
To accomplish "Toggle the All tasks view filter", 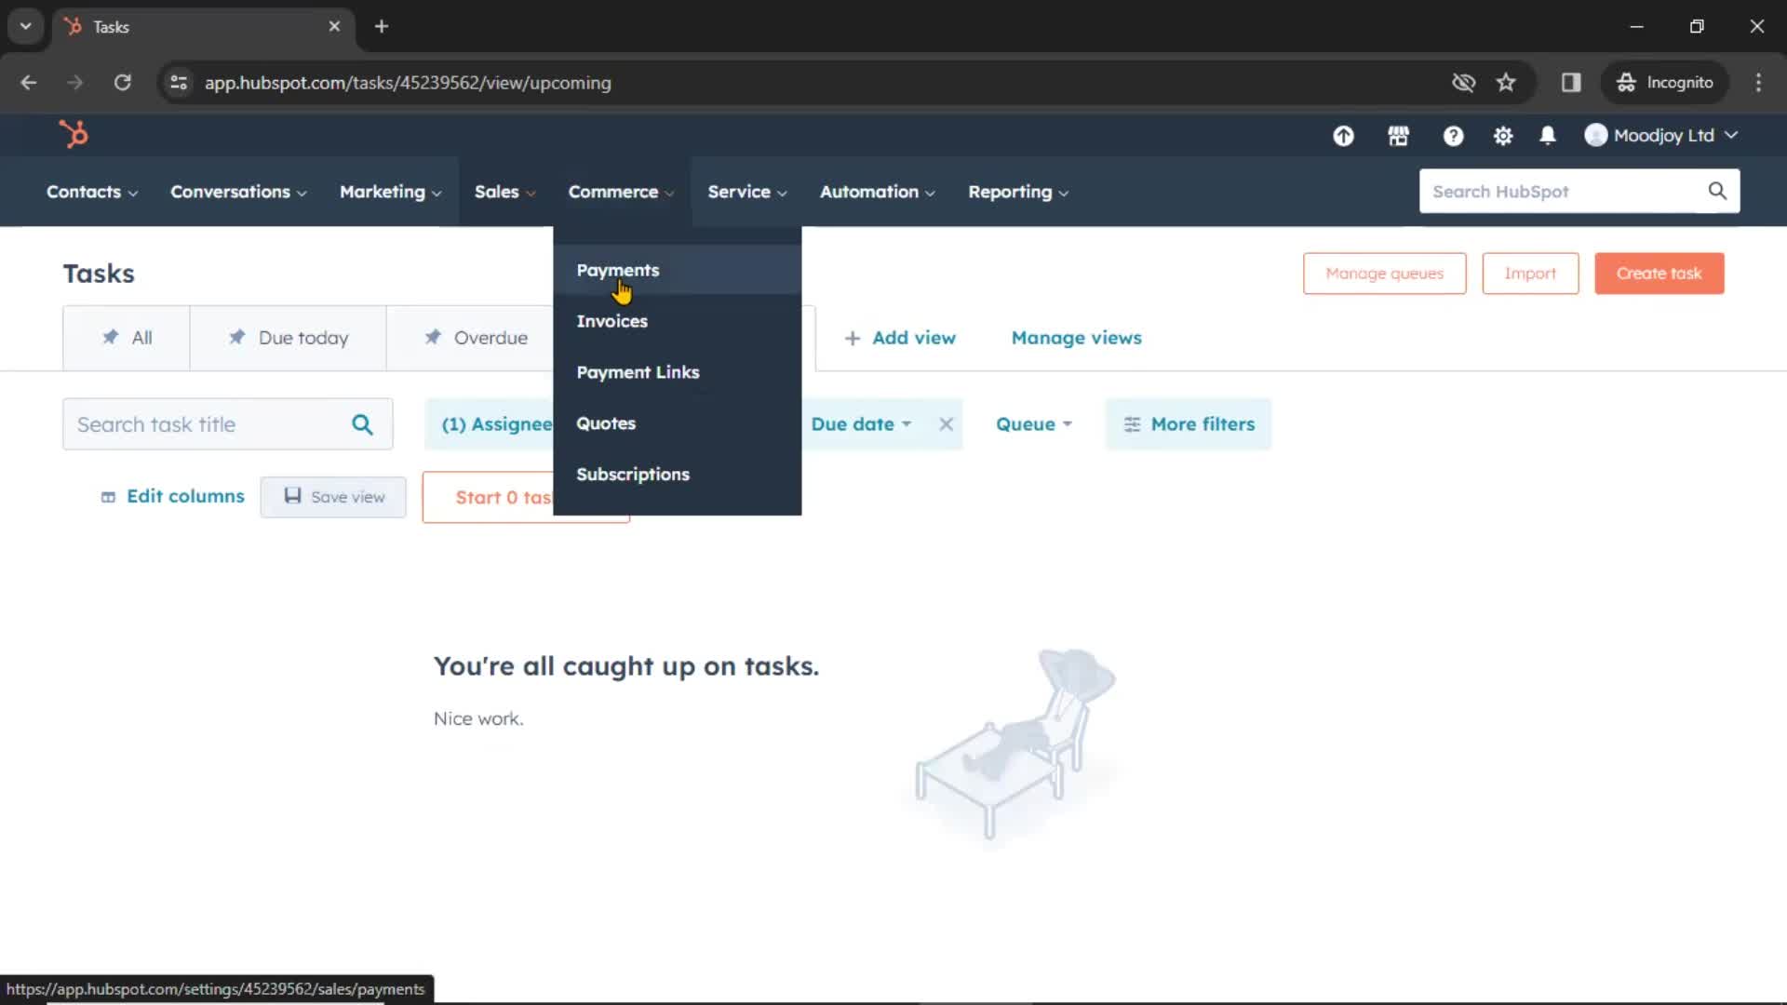I will [128, 336].
